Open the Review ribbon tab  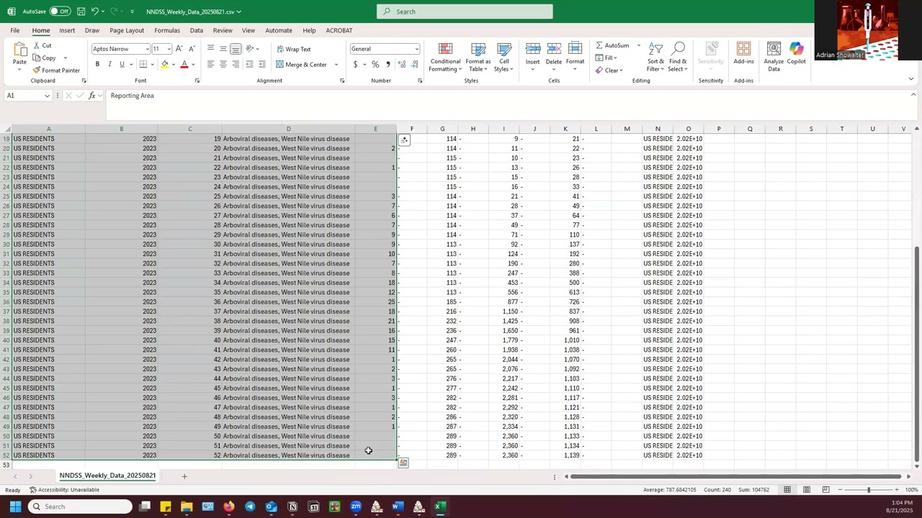click(223, 30)
